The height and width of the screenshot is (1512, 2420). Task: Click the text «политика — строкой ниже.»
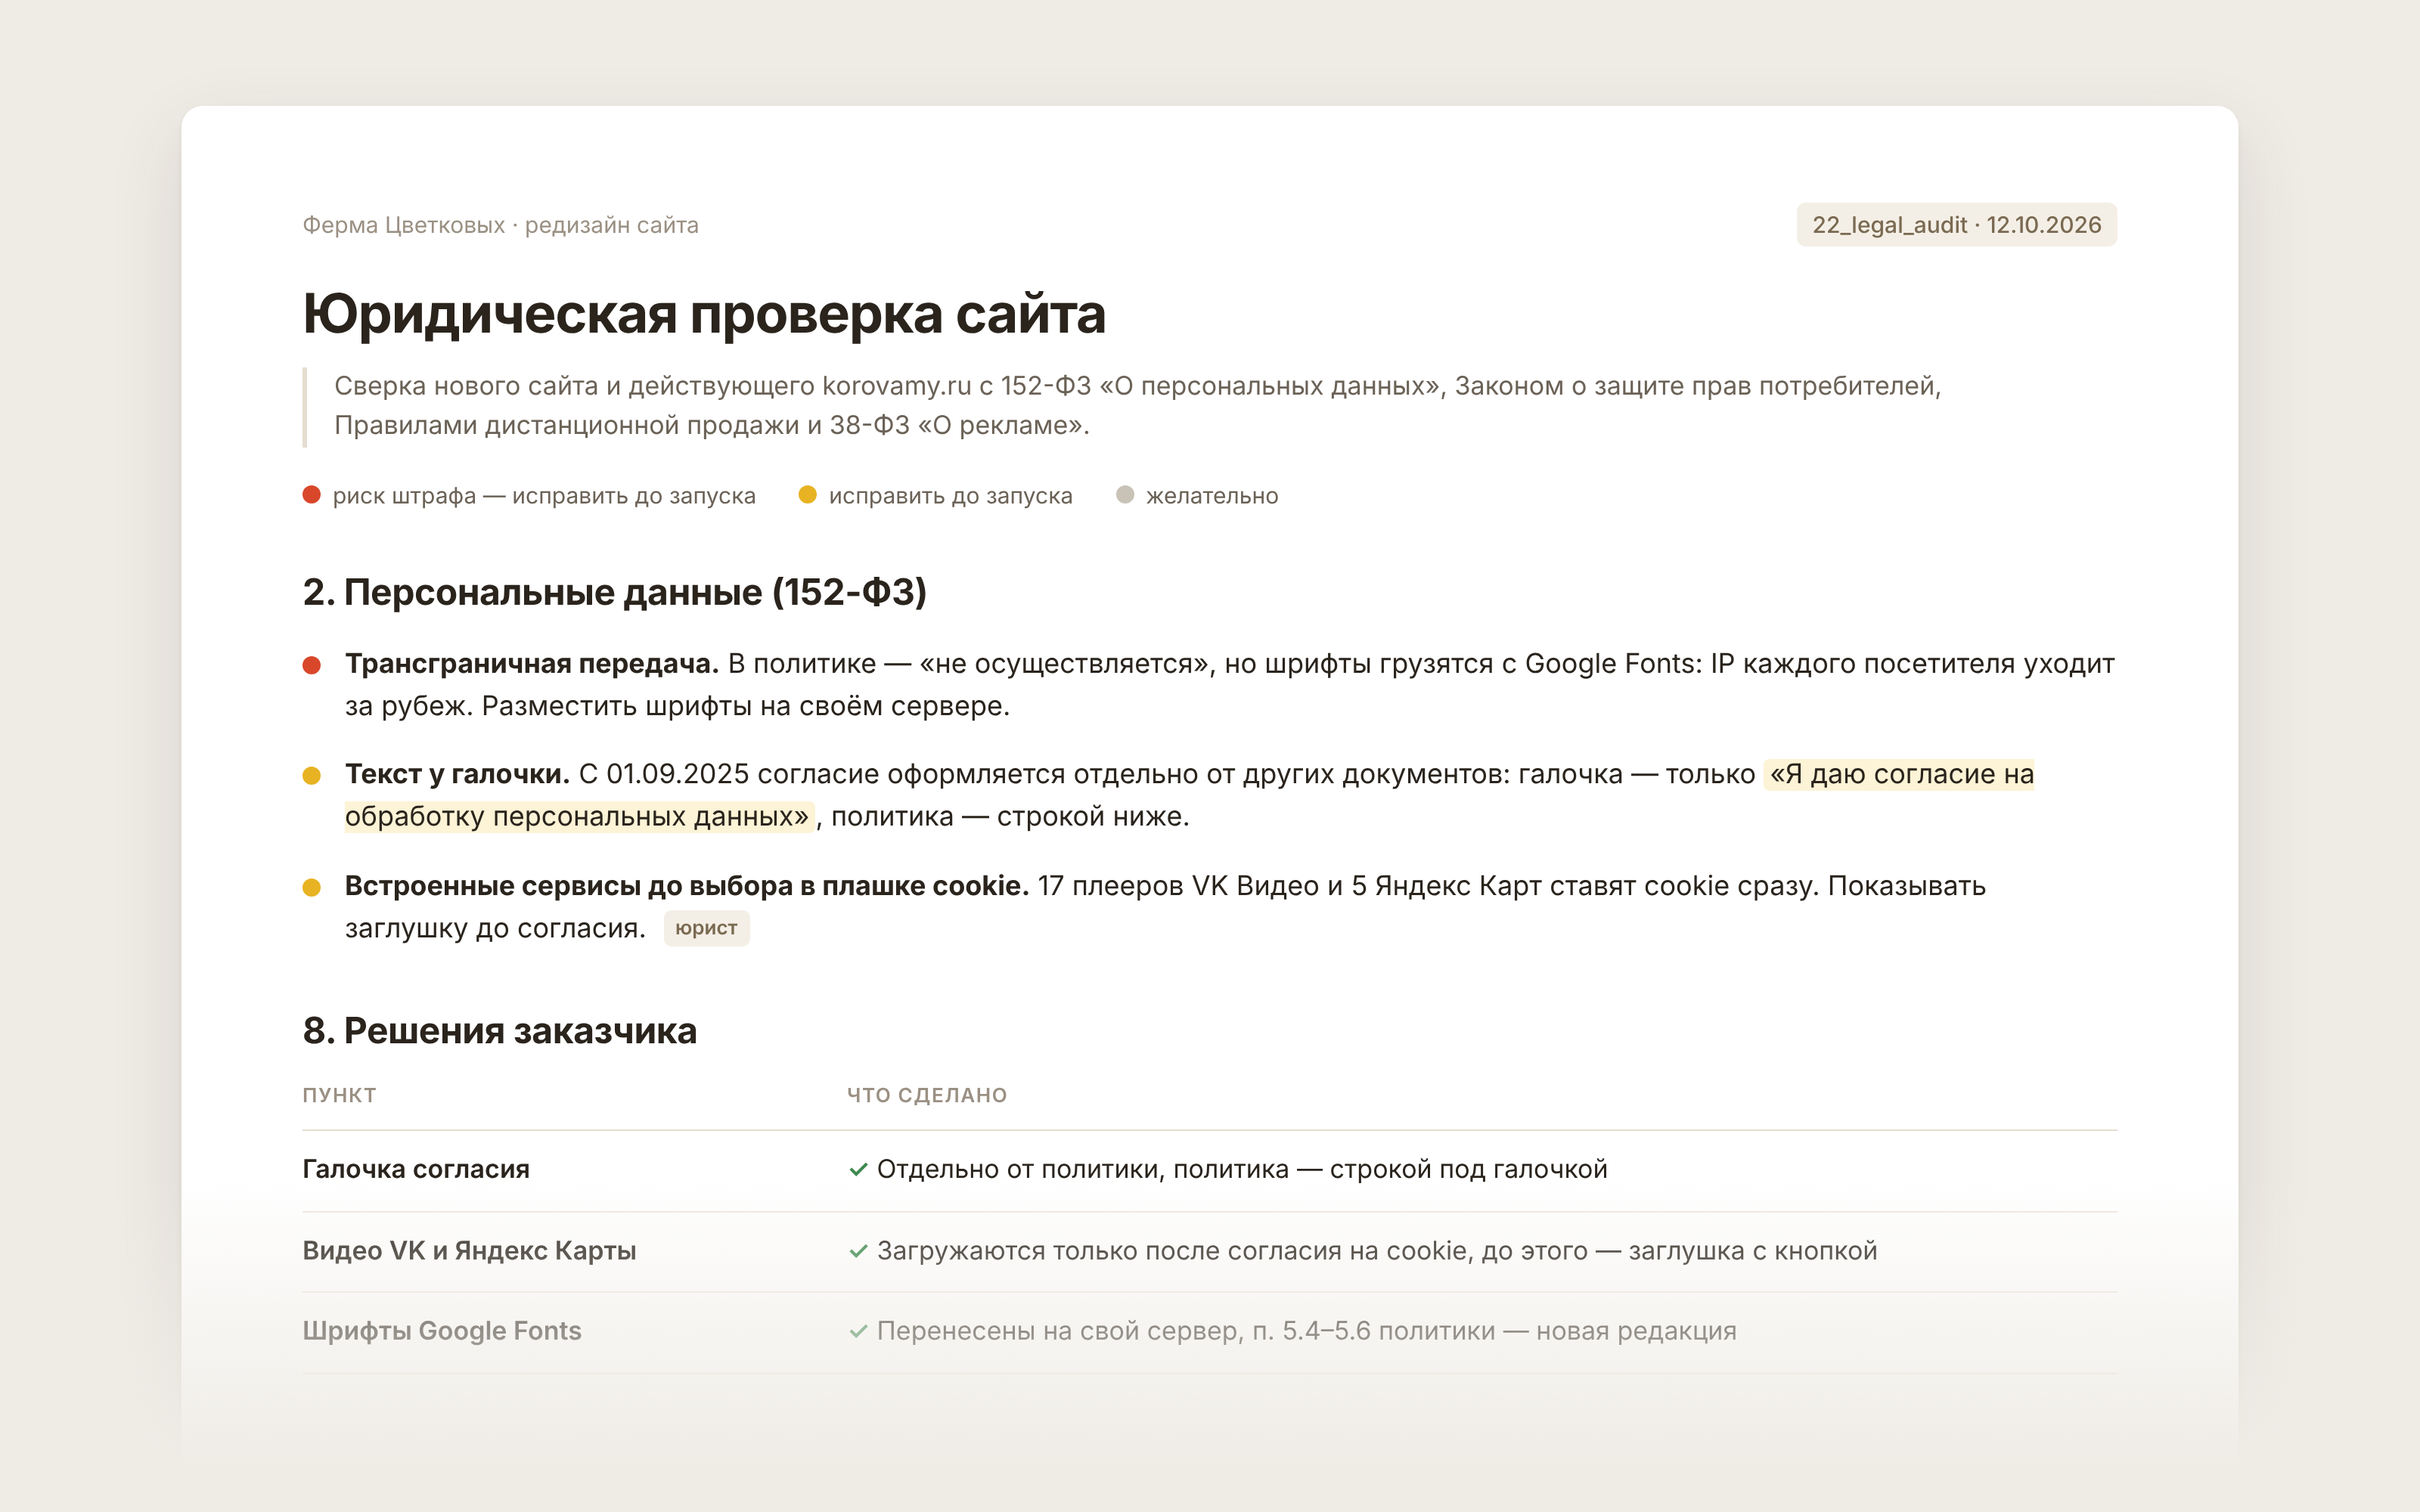[x=1010, y=817]
